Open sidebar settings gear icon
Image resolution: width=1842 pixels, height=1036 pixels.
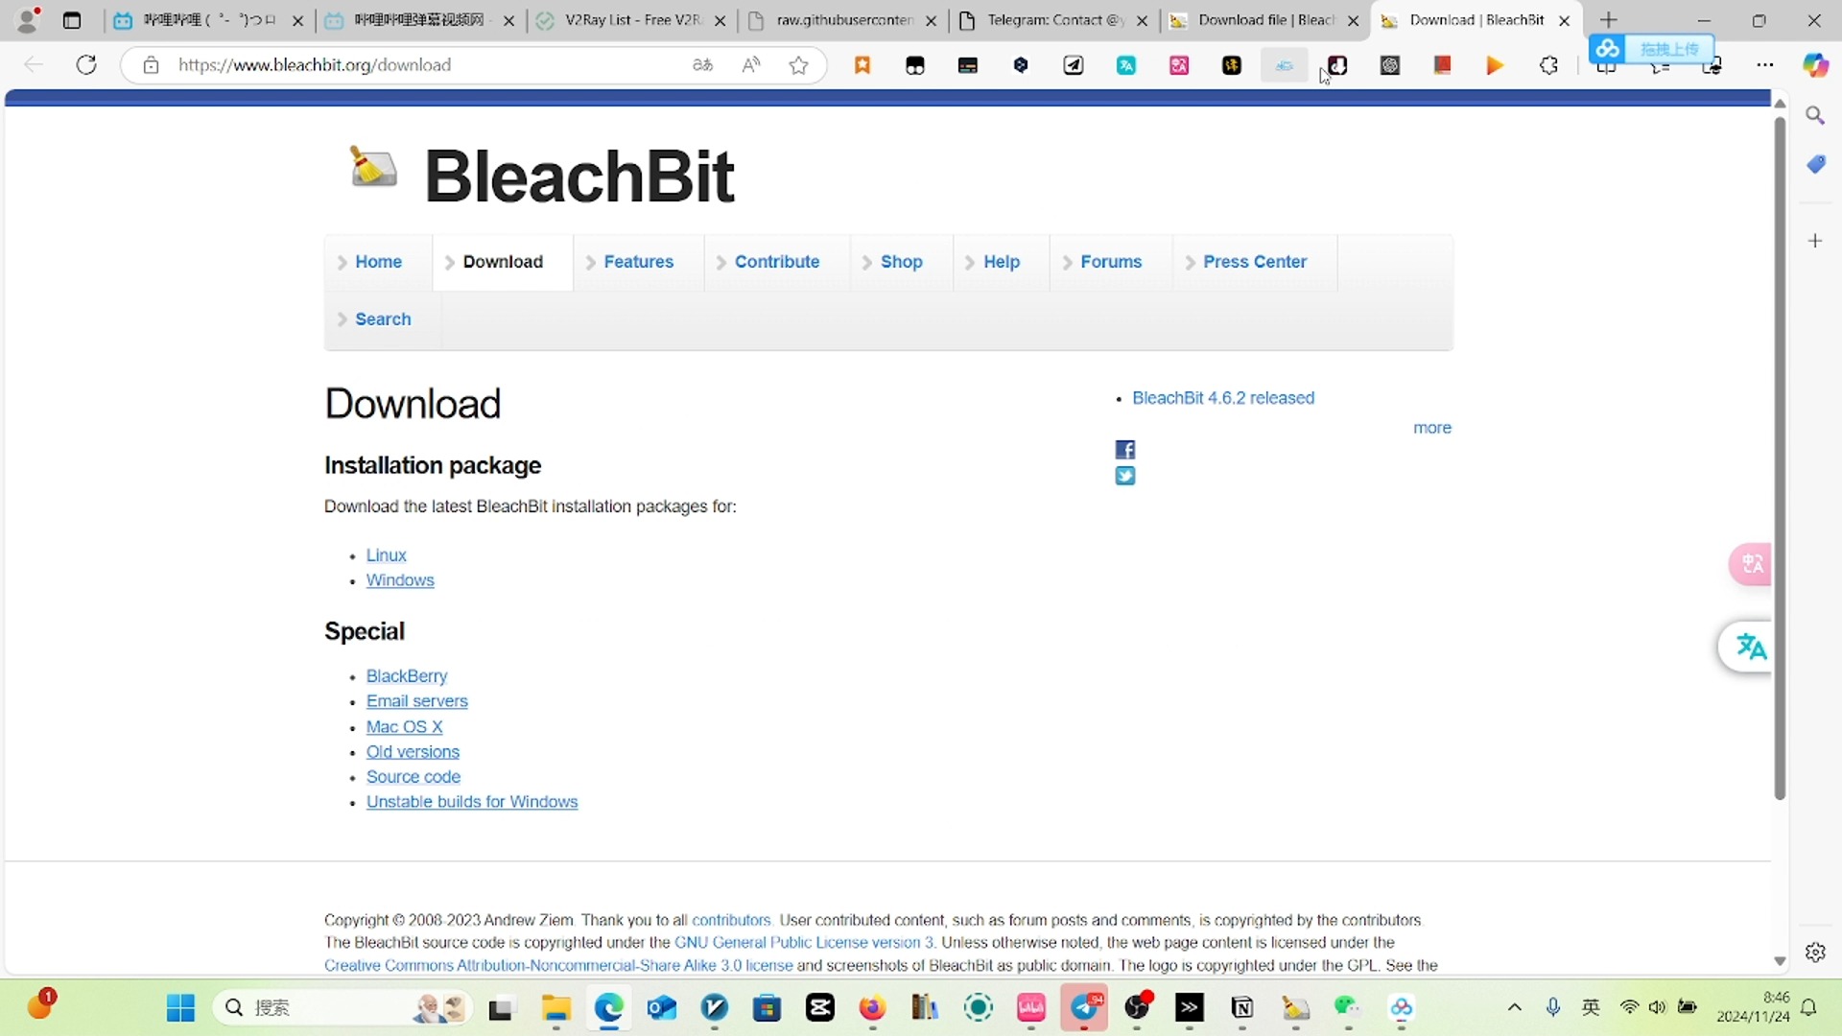[1815, 953]
